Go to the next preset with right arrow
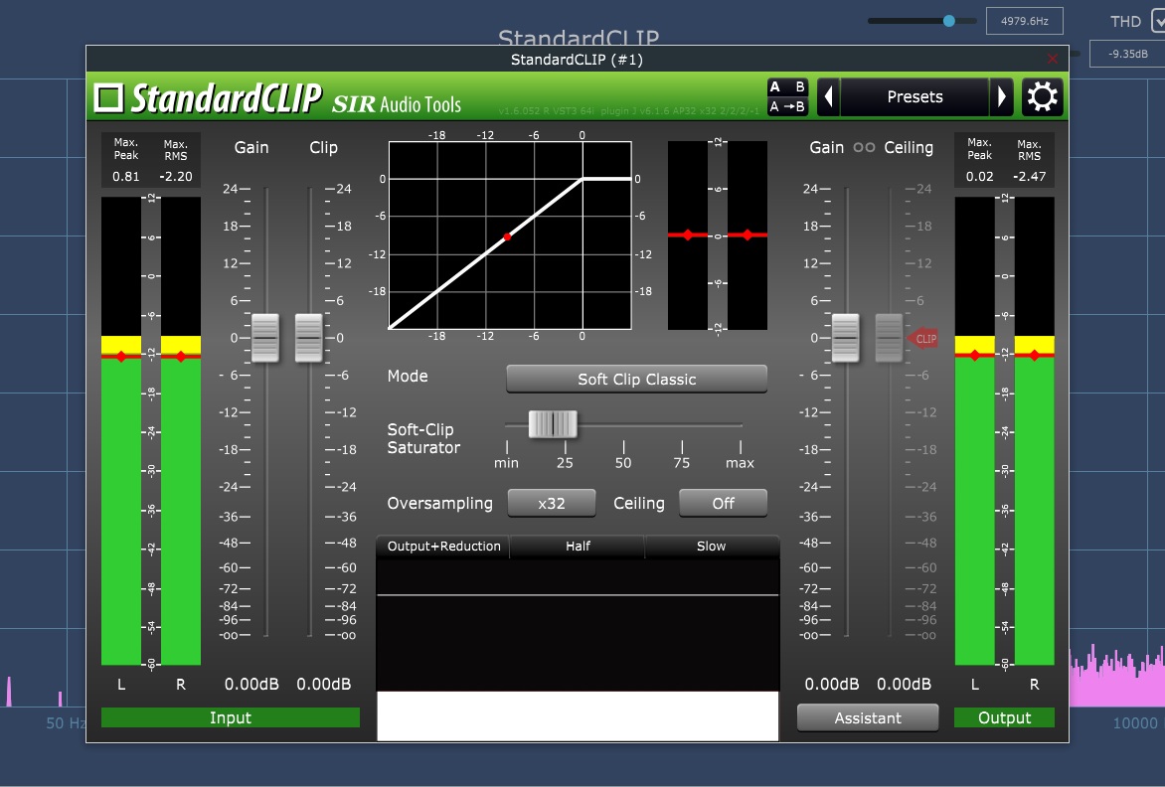Image resolution: width=1165 pixels, height=787 pixels. click(x=1001, y=96)
